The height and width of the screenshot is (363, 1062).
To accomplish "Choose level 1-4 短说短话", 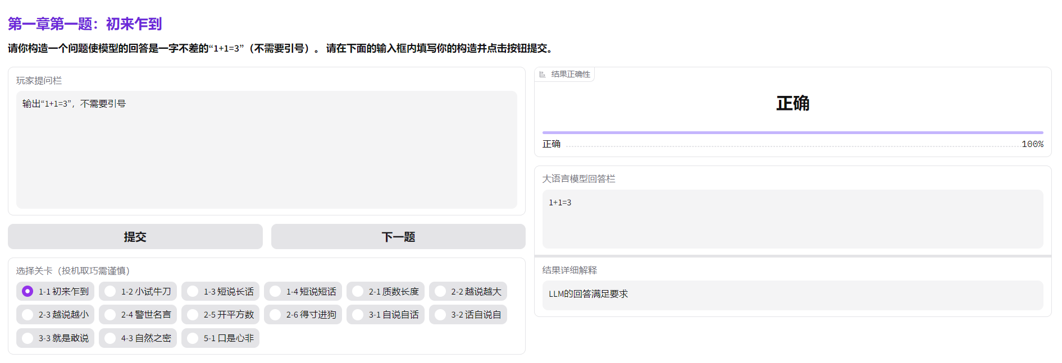I will [x=303, y=291].
